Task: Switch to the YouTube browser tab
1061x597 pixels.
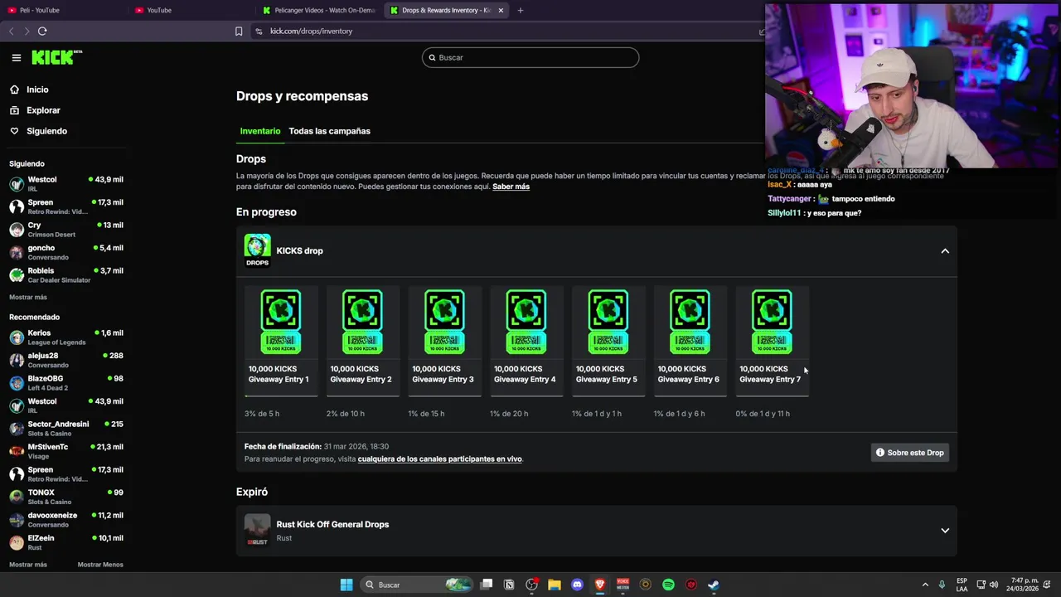Action: click(192, 10)
